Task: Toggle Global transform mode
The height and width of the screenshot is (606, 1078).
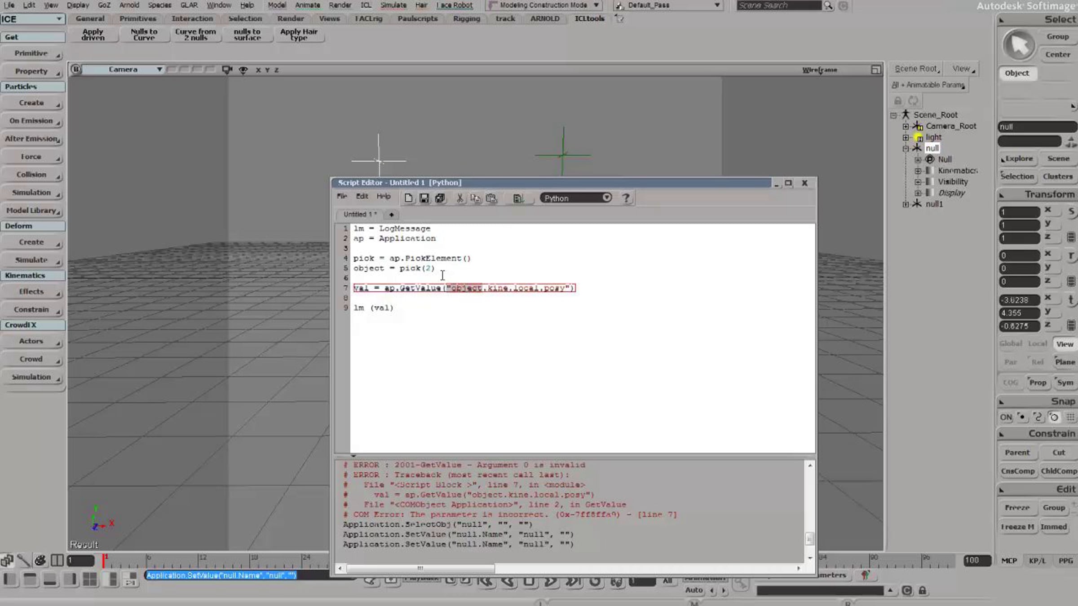Action: coord(1011,343)
